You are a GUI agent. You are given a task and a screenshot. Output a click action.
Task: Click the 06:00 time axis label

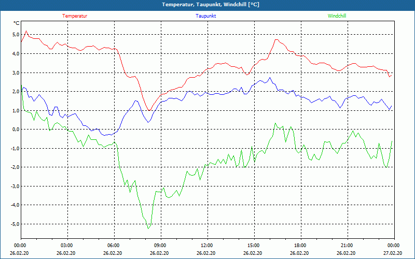[x=113, y=246]
